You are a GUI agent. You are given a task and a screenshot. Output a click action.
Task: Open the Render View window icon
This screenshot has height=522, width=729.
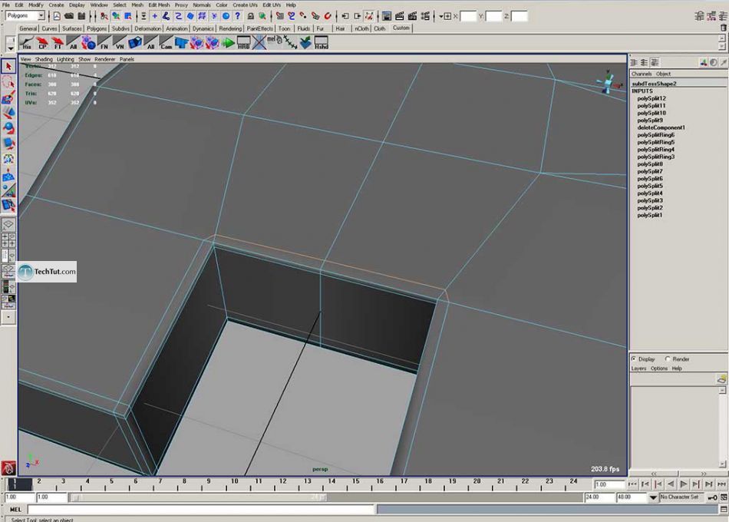387,16
